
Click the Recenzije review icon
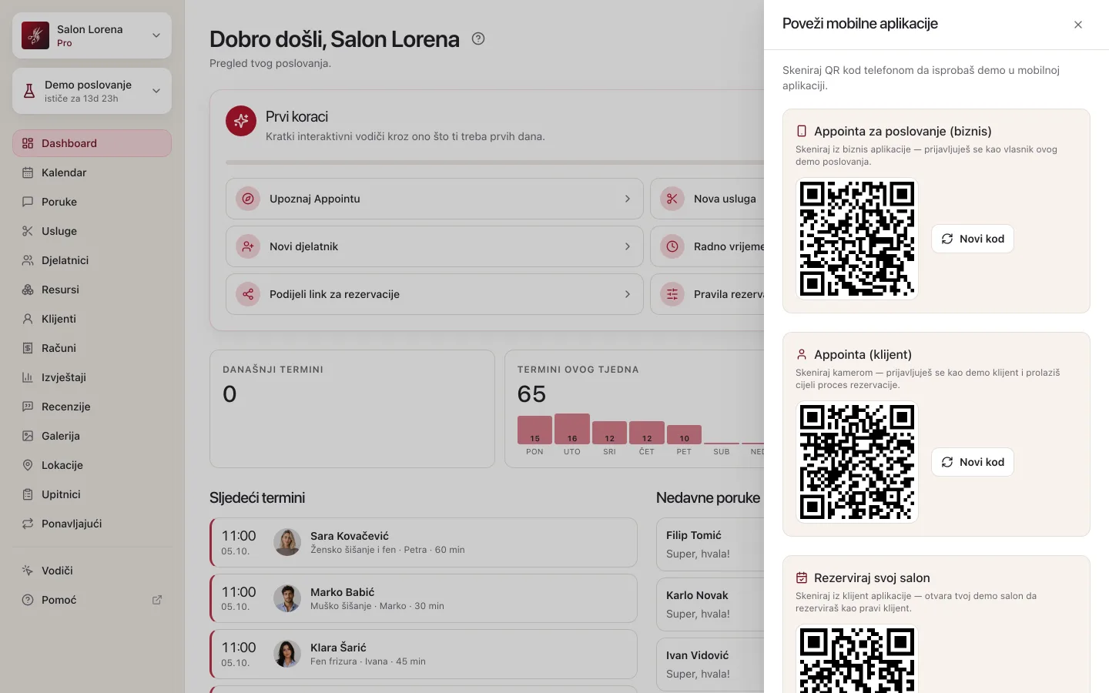coord(28,407)
